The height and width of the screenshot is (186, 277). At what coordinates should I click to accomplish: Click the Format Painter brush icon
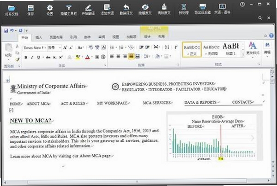[18, 59]
